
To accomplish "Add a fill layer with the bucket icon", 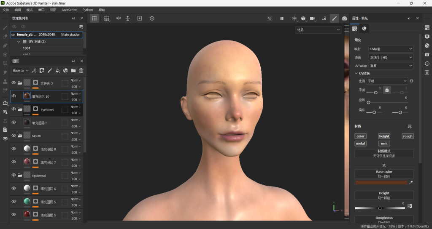I will click(x=57, y=71).
